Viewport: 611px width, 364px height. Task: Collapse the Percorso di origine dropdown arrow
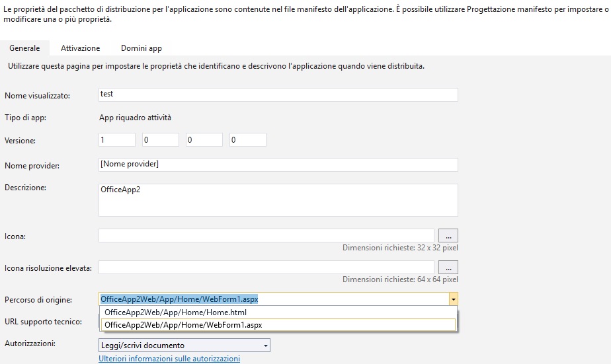(453, 299)
